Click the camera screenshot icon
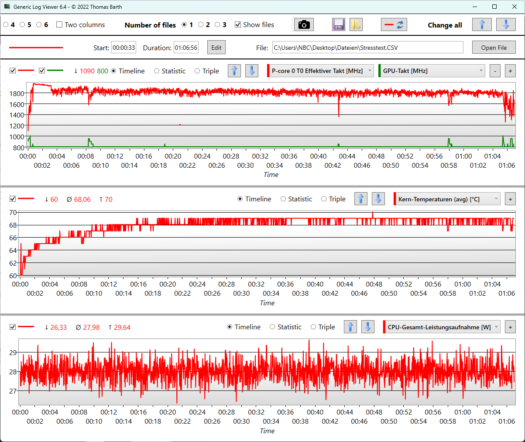This screenshot has width=525, height=442. [x=304, y=25]
